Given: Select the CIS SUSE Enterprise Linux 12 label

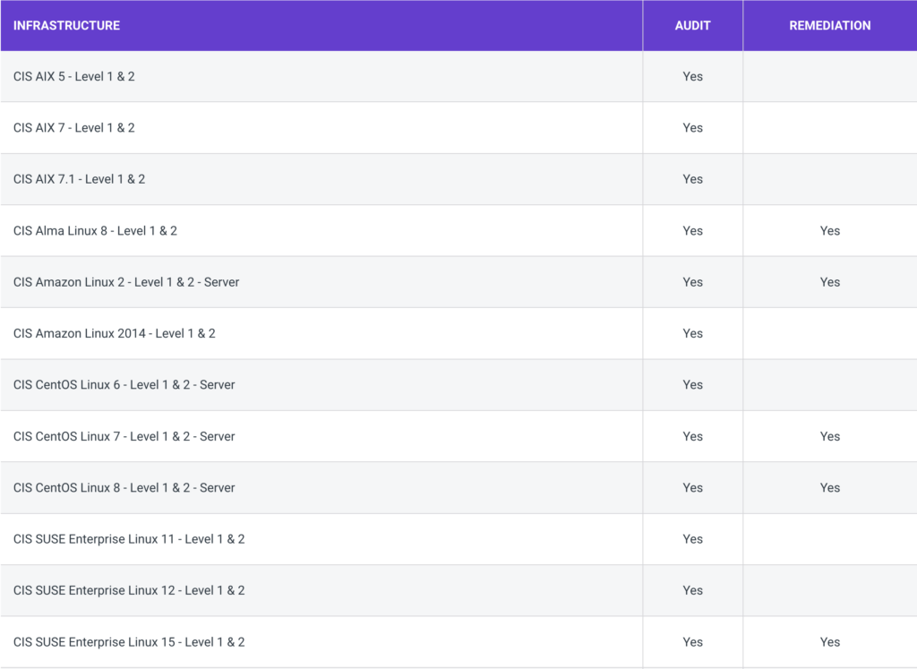Looking at the screenshot, I should click(129, 591).
